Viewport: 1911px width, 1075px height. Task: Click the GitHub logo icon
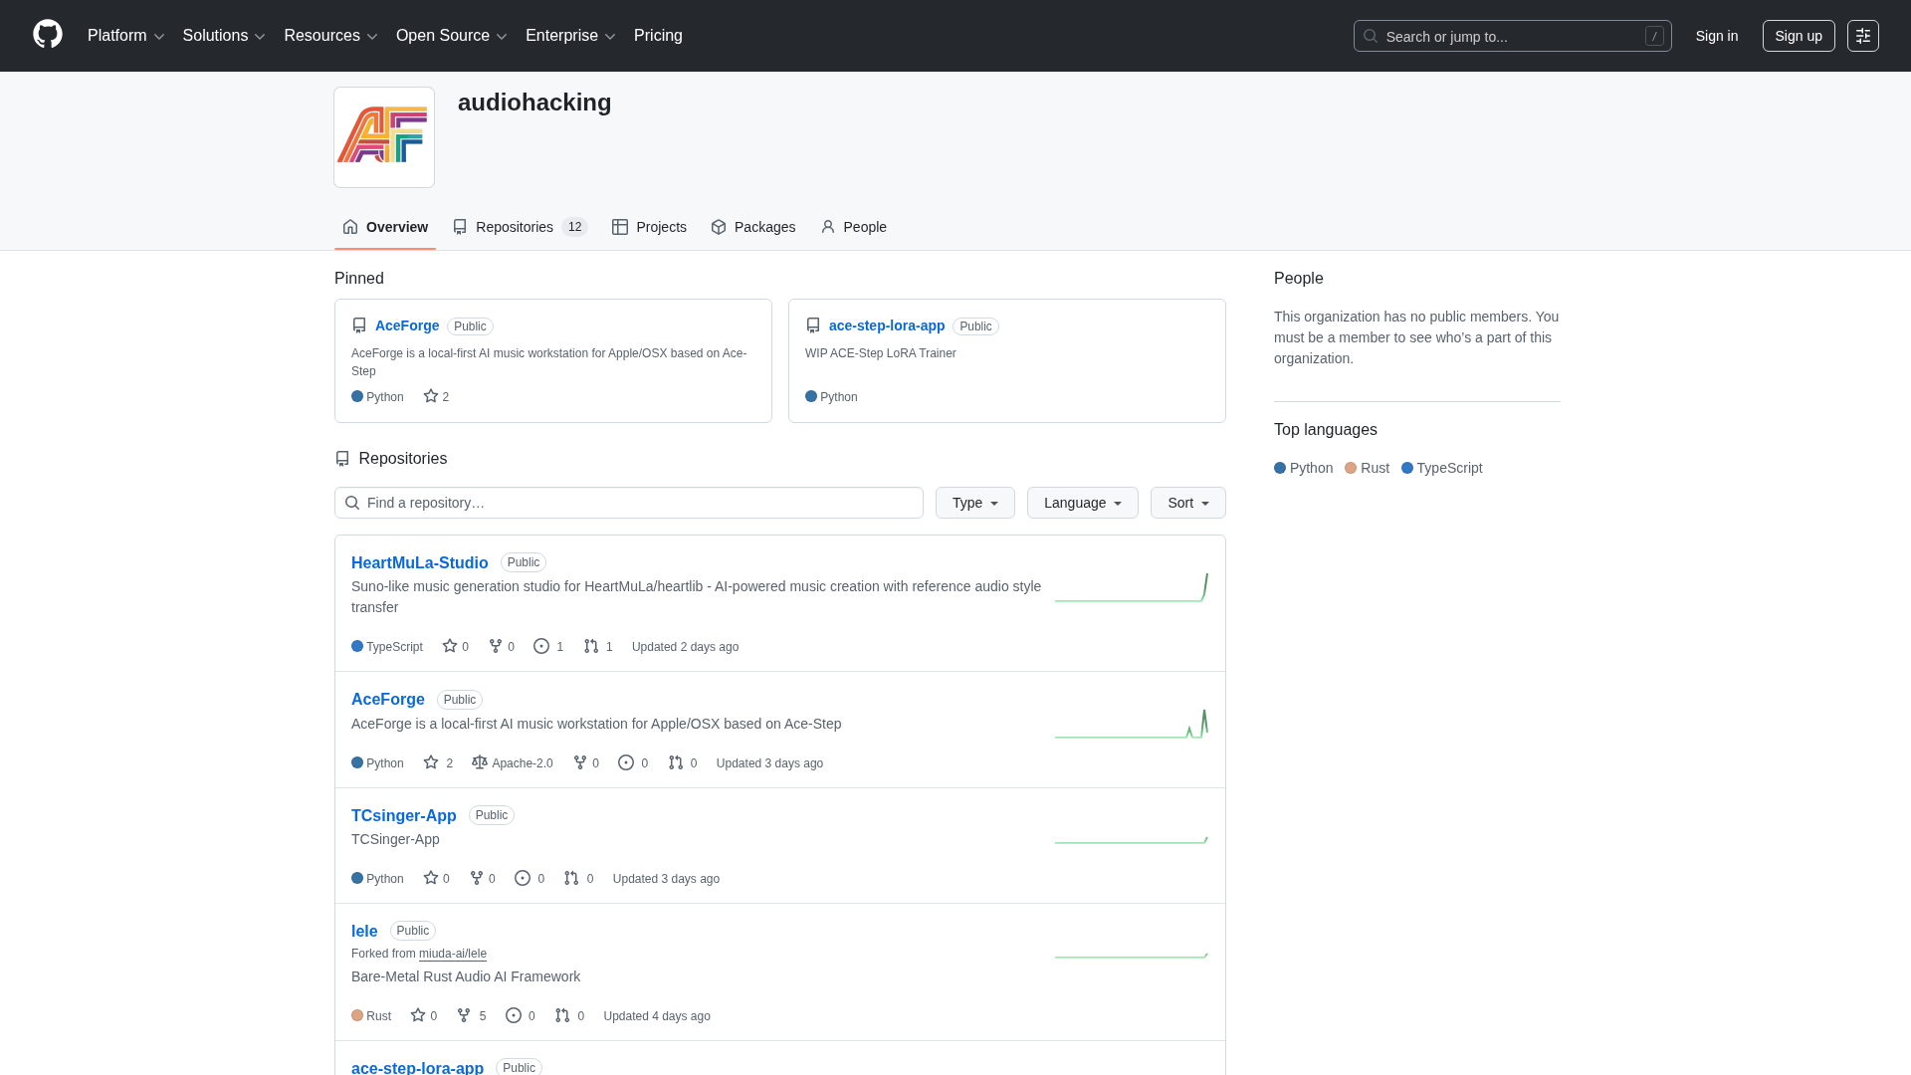47,35
